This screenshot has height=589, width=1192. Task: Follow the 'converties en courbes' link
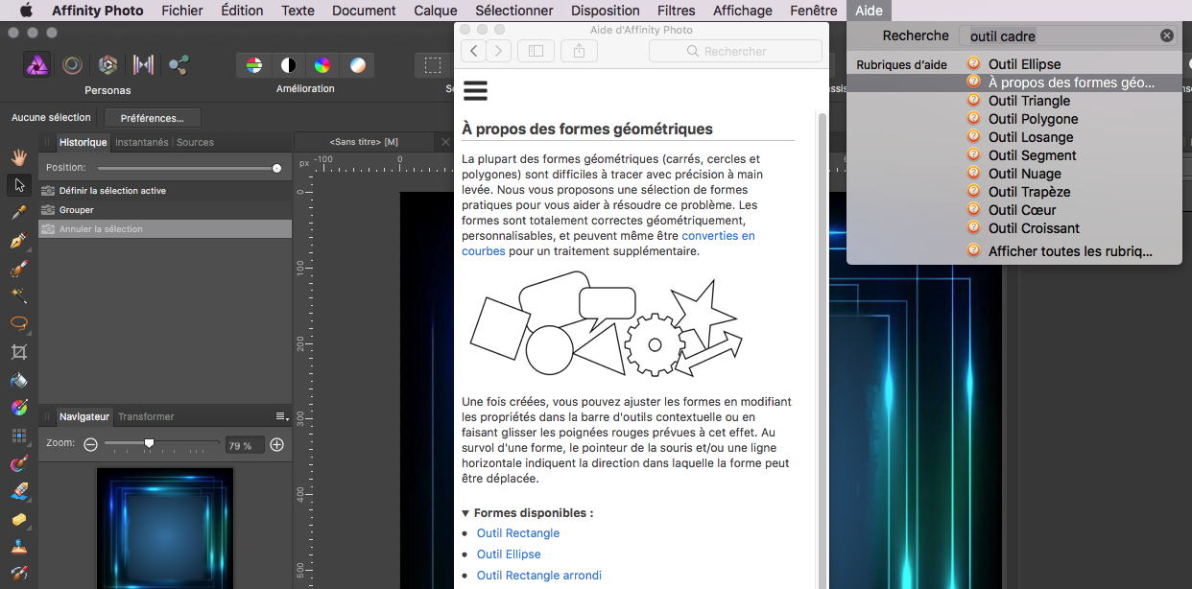(x=608, y=244)
